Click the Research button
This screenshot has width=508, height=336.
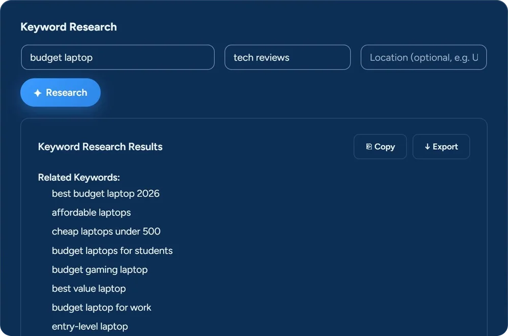point(60,92)
